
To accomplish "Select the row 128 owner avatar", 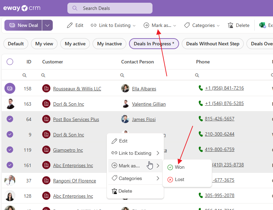I will (10, 196).
